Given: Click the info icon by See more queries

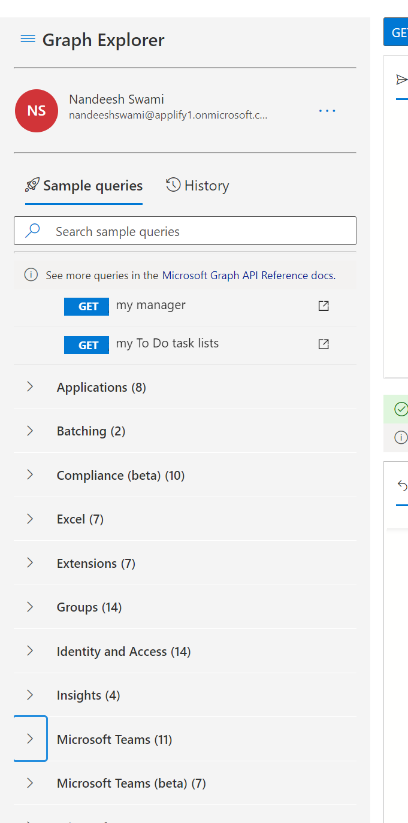Looking at the screenshot, I should (31, 275).
